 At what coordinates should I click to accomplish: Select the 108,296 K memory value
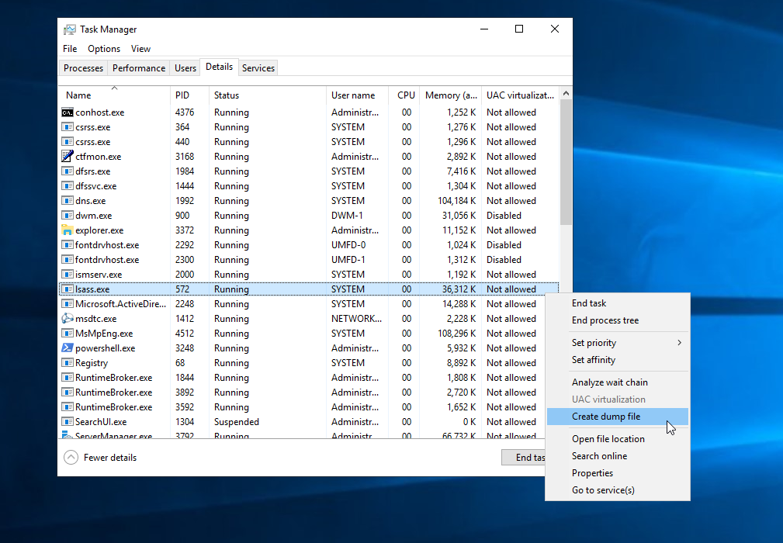tap(456, 334)
